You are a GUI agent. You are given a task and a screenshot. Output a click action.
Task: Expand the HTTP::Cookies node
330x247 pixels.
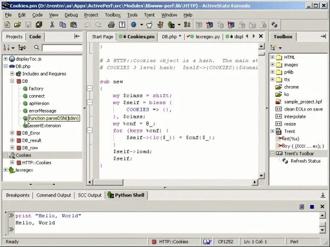coord(12,163)
